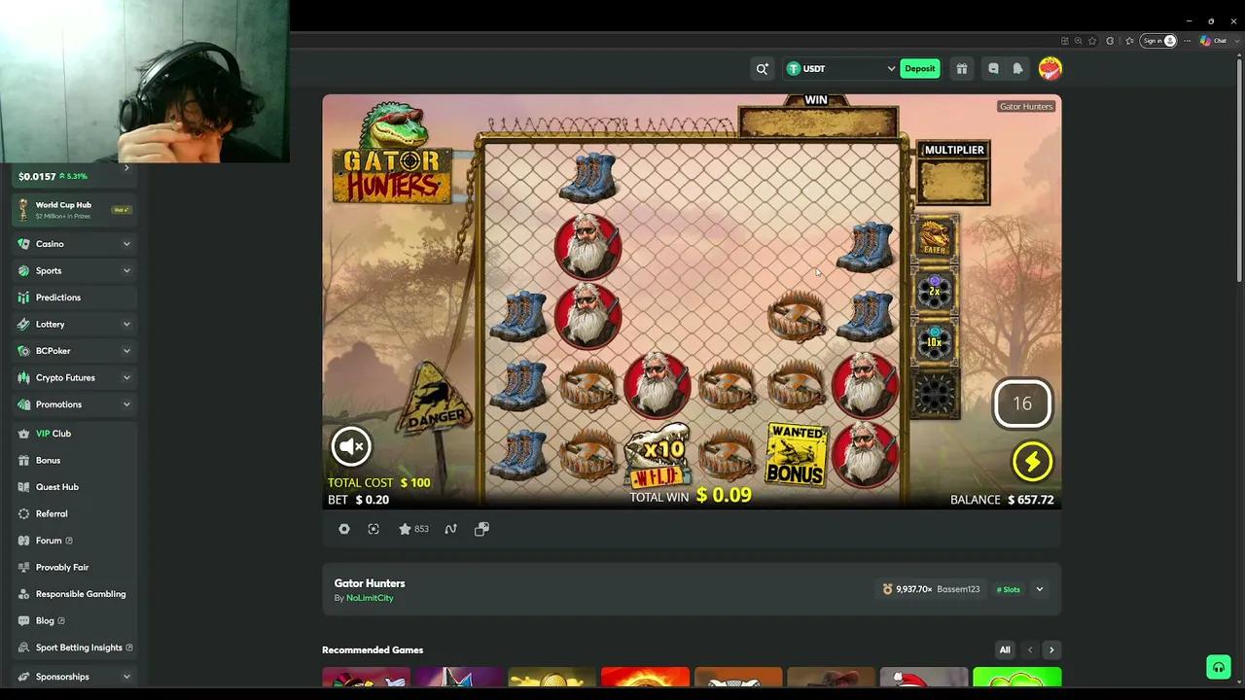The width and height of the screenshot is (1245, 700).
Task: Expand the BCPoker sidebar section
Action: (x=74, y=351)
